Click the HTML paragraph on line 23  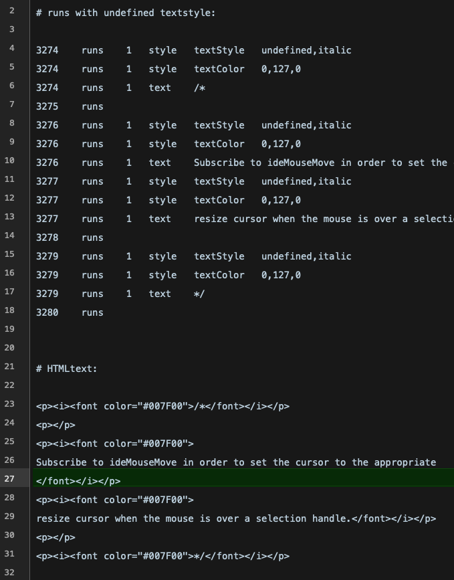pos(162,406)
